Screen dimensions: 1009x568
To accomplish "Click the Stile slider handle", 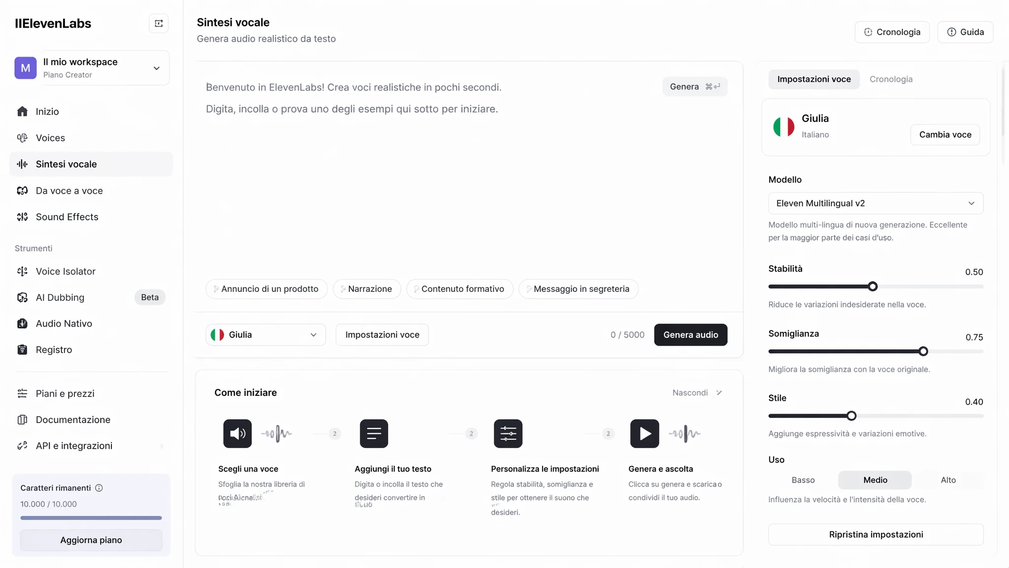I will 851,416.
